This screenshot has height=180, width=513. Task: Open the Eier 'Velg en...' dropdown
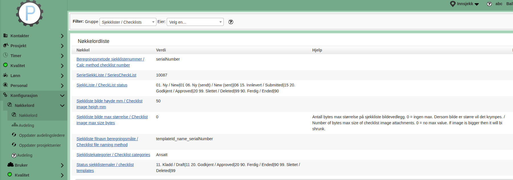pos(195,22)
